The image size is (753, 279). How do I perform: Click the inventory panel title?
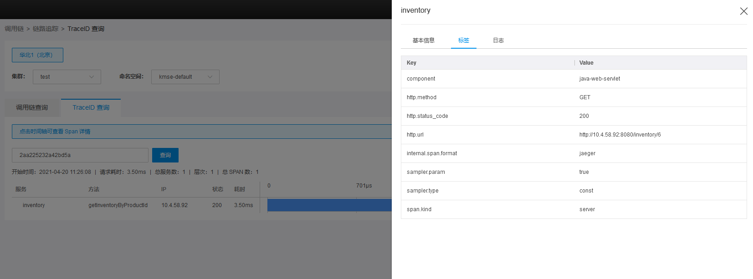pyautogui.click(x=415, y=10)
